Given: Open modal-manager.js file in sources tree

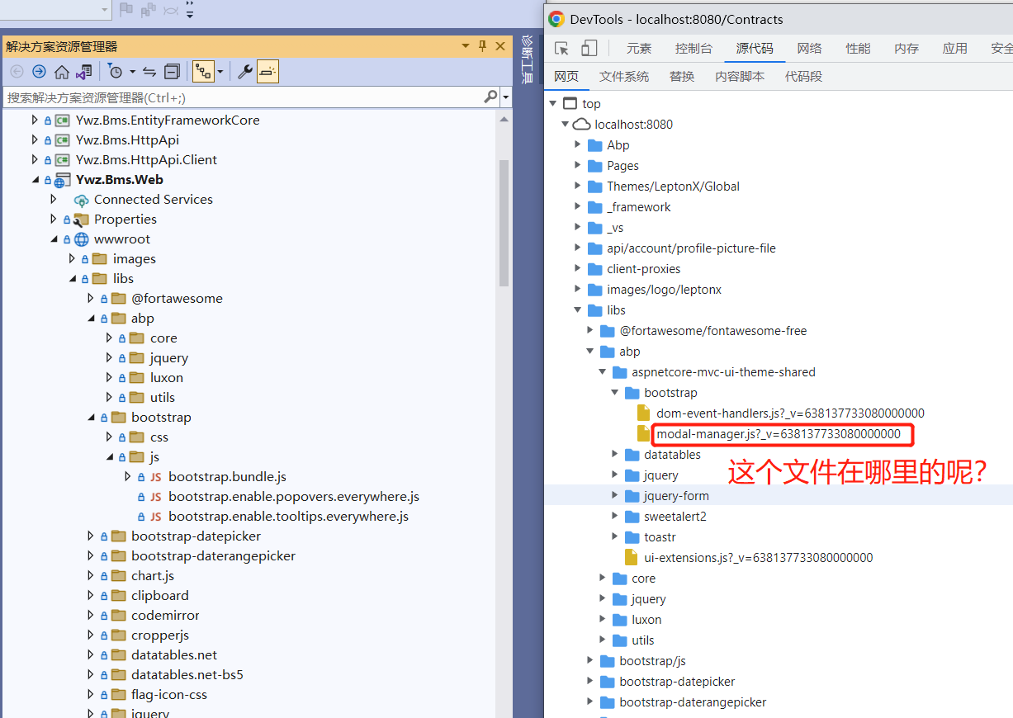Looking at the screenshot, I should point(778,433).
